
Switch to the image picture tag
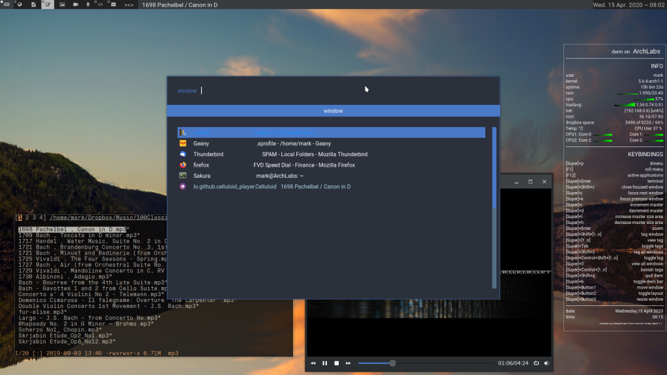(62, 5)
